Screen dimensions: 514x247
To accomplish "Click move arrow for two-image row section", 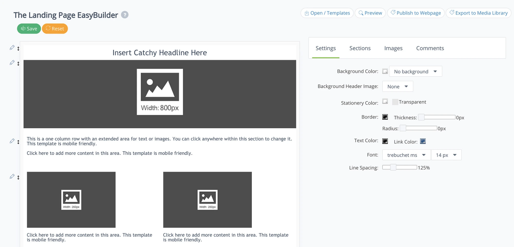I will click(18, 177).
